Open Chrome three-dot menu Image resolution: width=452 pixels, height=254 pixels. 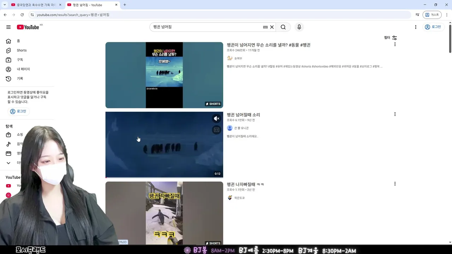pos(447,15)
